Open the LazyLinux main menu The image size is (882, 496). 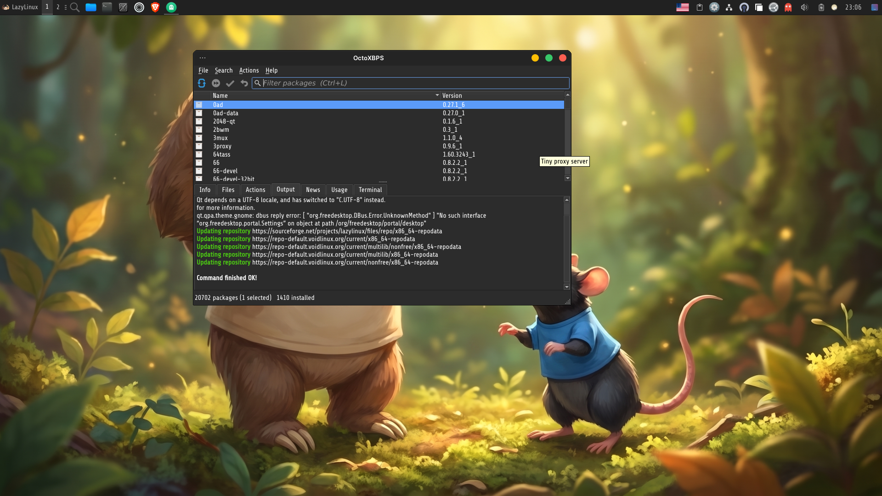click(20, 7)
